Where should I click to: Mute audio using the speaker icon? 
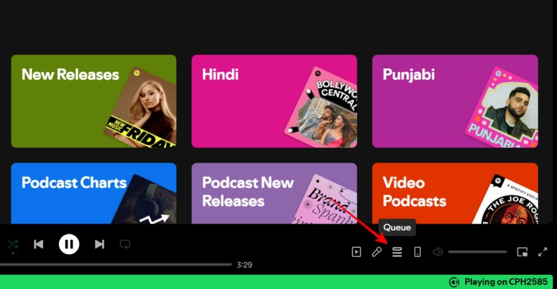click(x=438, y=252)
